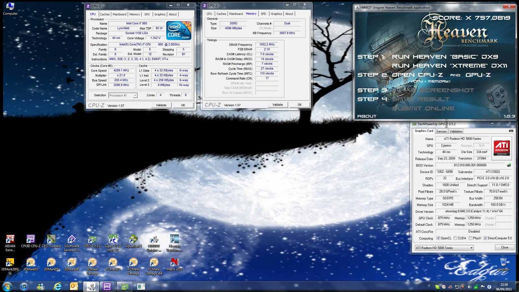Switch to Mainboard tab in left CPU-Z window
The height and width of the screenshot is (292, 519).
click(x=119, y=14)
